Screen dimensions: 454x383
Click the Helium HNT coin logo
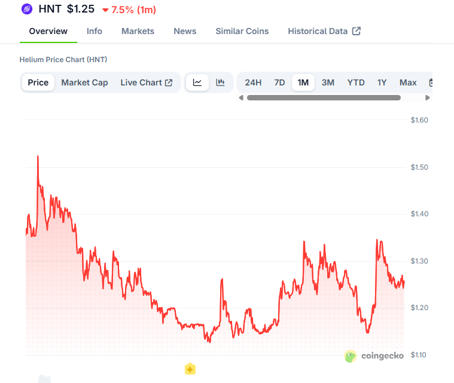point(27,9)
